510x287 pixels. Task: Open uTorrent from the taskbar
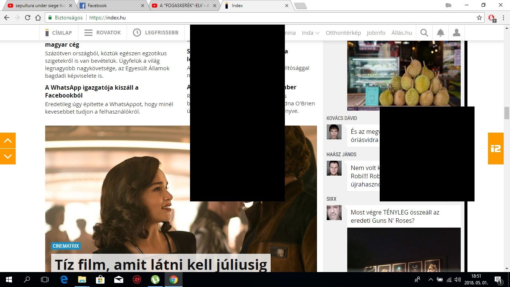click(155, 280)
